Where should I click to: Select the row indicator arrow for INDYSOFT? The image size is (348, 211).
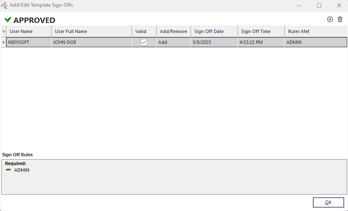pyautogui.click(x=4, y=42)
